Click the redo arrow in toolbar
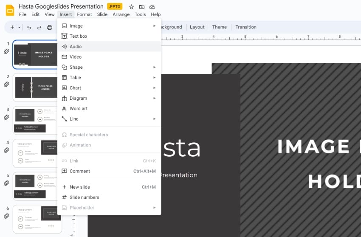 pyautogui.click(x=39, y=27)
